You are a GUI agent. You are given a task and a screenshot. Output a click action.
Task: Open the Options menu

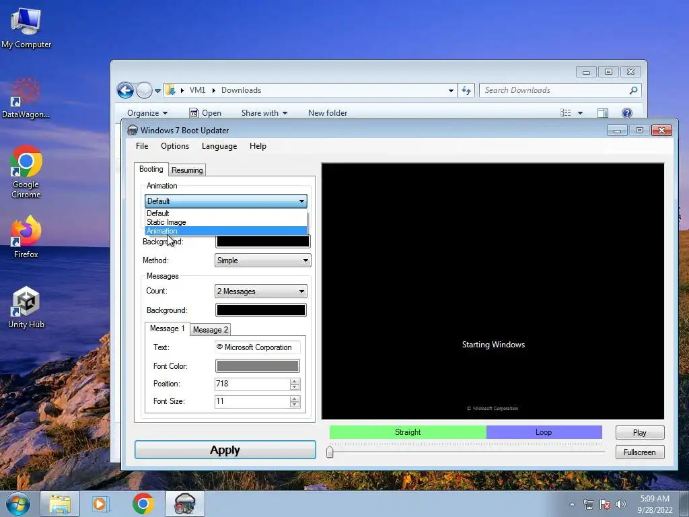click(x=175, y=146)
